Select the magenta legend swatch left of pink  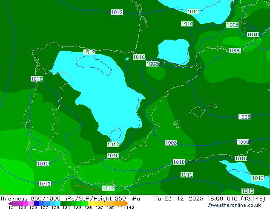(26, 203)
